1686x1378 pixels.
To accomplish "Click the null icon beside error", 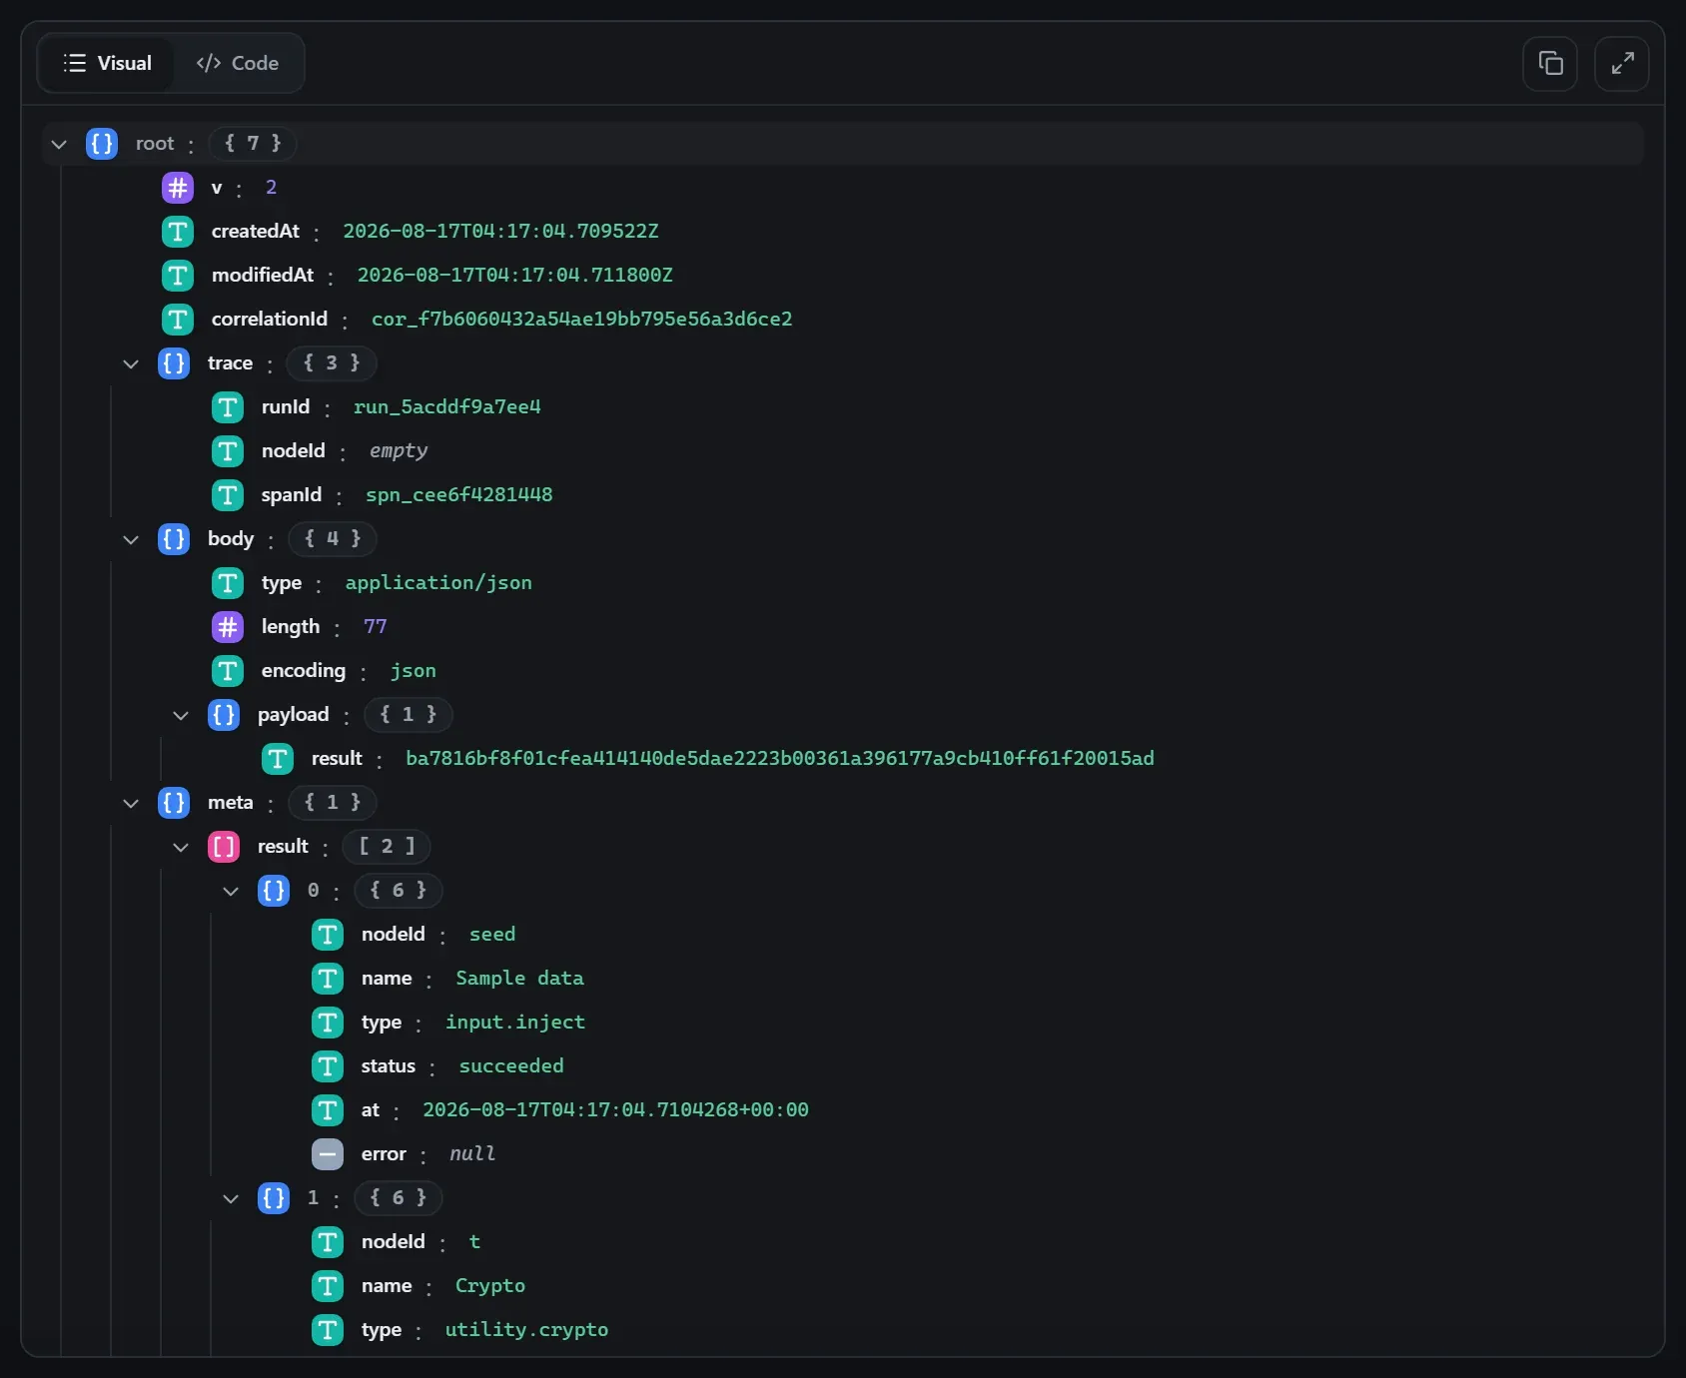I will point(328,1154).
